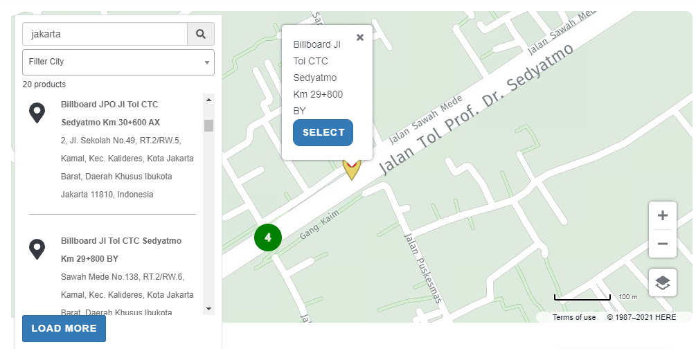The image size is (696, 349).
Task: Open the Filter City dropdown
Action: [118, 62]
